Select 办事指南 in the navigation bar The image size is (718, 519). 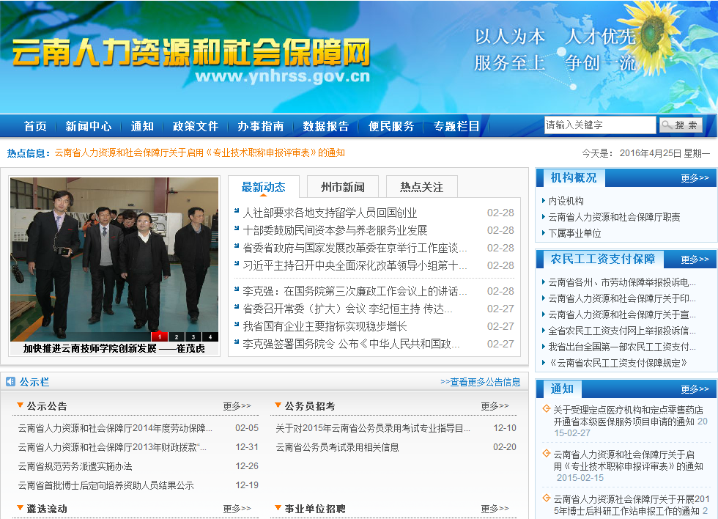coord(261,126)
